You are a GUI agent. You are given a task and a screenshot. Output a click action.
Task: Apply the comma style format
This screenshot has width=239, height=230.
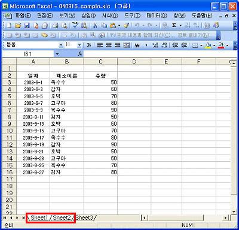pos(146,46)
